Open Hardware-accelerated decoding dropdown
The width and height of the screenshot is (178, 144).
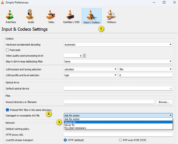click(118, 44)
